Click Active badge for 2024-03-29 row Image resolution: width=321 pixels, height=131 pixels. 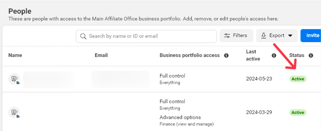pyautogui.click(x=298, y=113)
